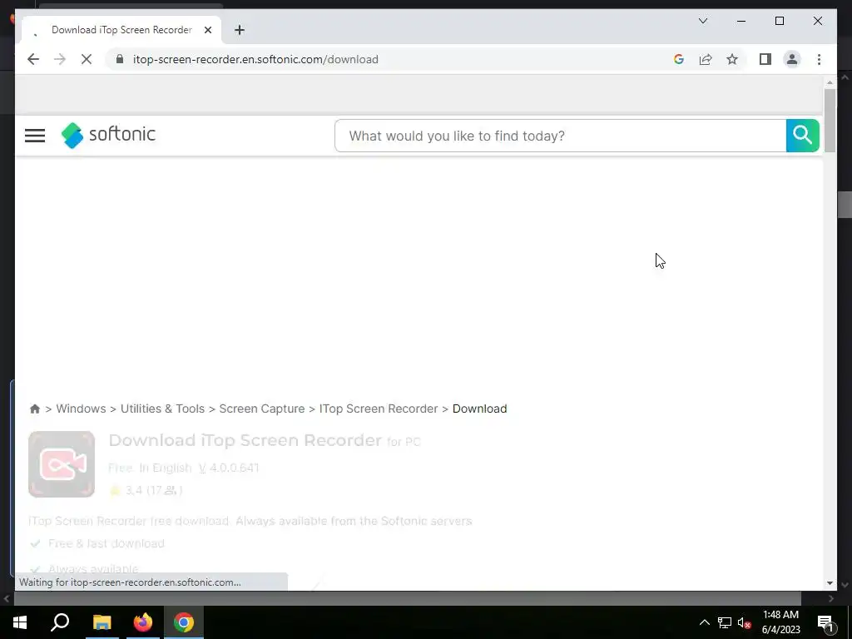The width and height of the screenshot is (852, 639).
Task: Open Chrome's three-dot menu
Action: [819, 59]
